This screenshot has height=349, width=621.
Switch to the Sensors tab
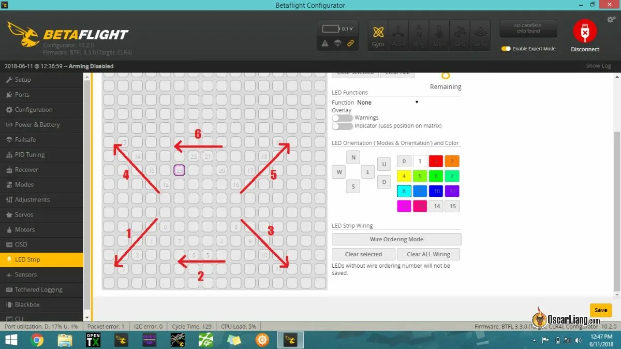click(41, 275)
